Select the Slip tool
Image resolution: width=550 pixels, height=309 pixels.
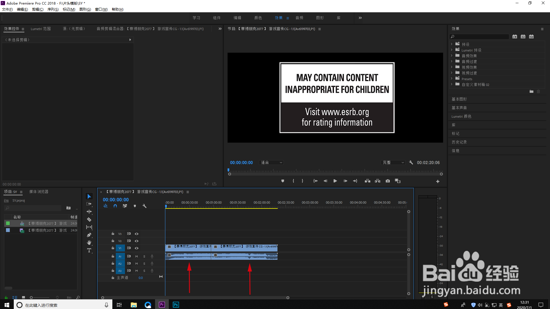click(x=89, y=227)
